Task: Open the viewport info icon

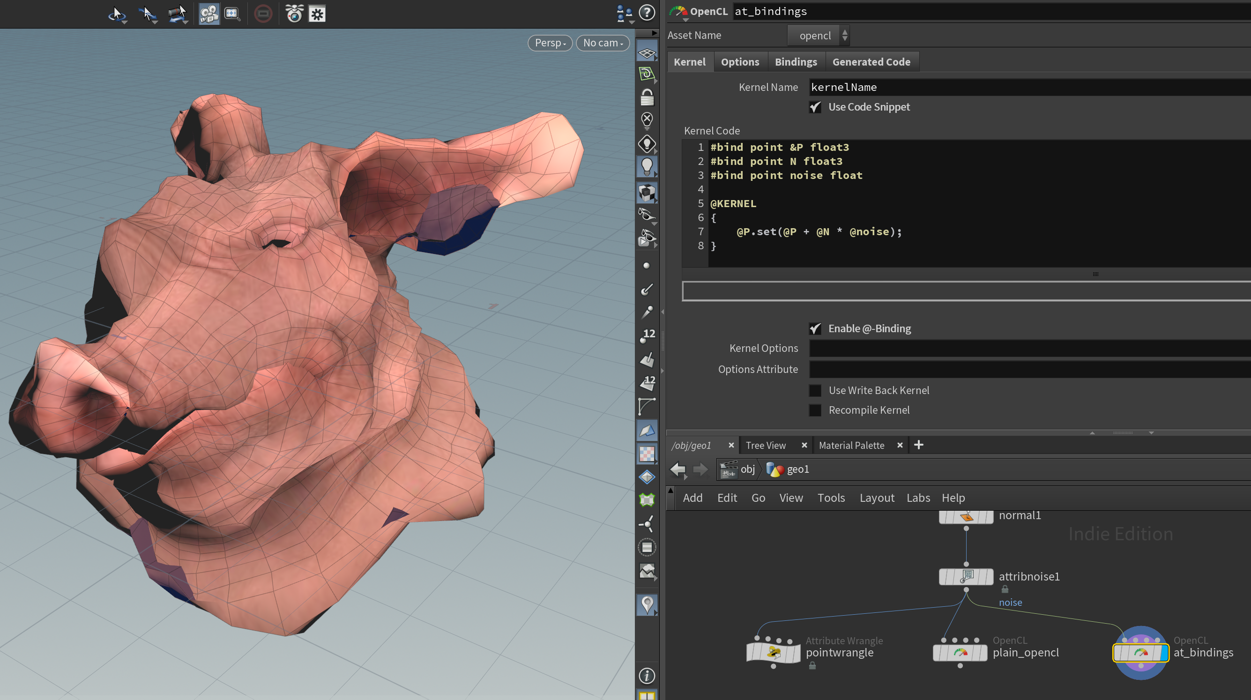Action: (x=647, y=675)
